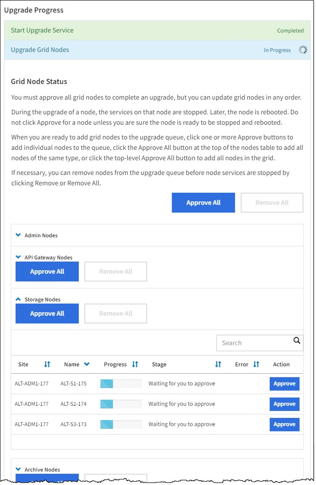Expand the API Gateway Nodes section
The height and width of the screenshot is (485, 316).
click(x=18, y=257)
